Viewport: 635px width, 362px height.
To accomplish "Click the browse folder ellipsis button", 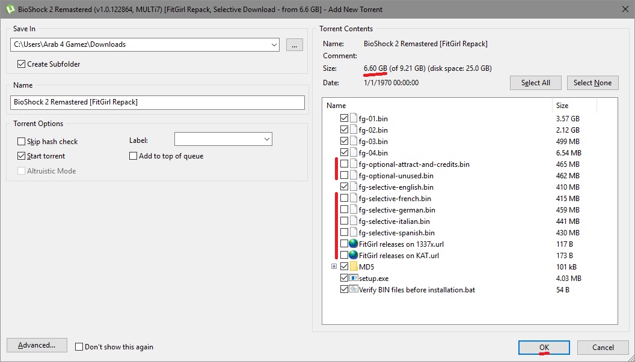I will [294, 44].
